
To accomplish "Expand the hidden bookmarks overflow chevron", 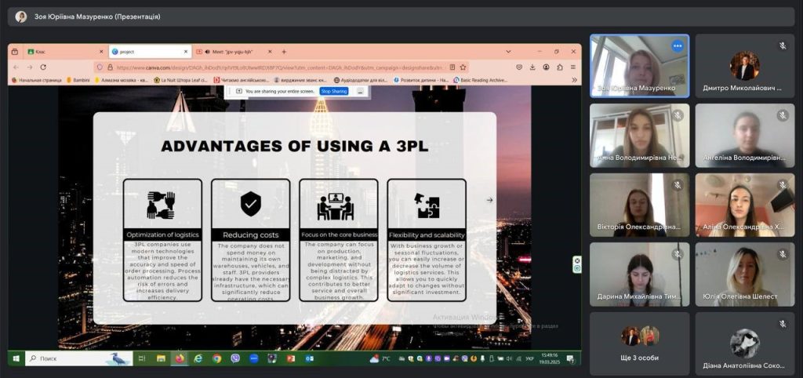I will tap(574, 79).
